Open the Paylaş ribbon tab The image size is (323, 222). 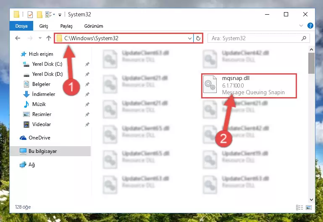tap(66, 26)
